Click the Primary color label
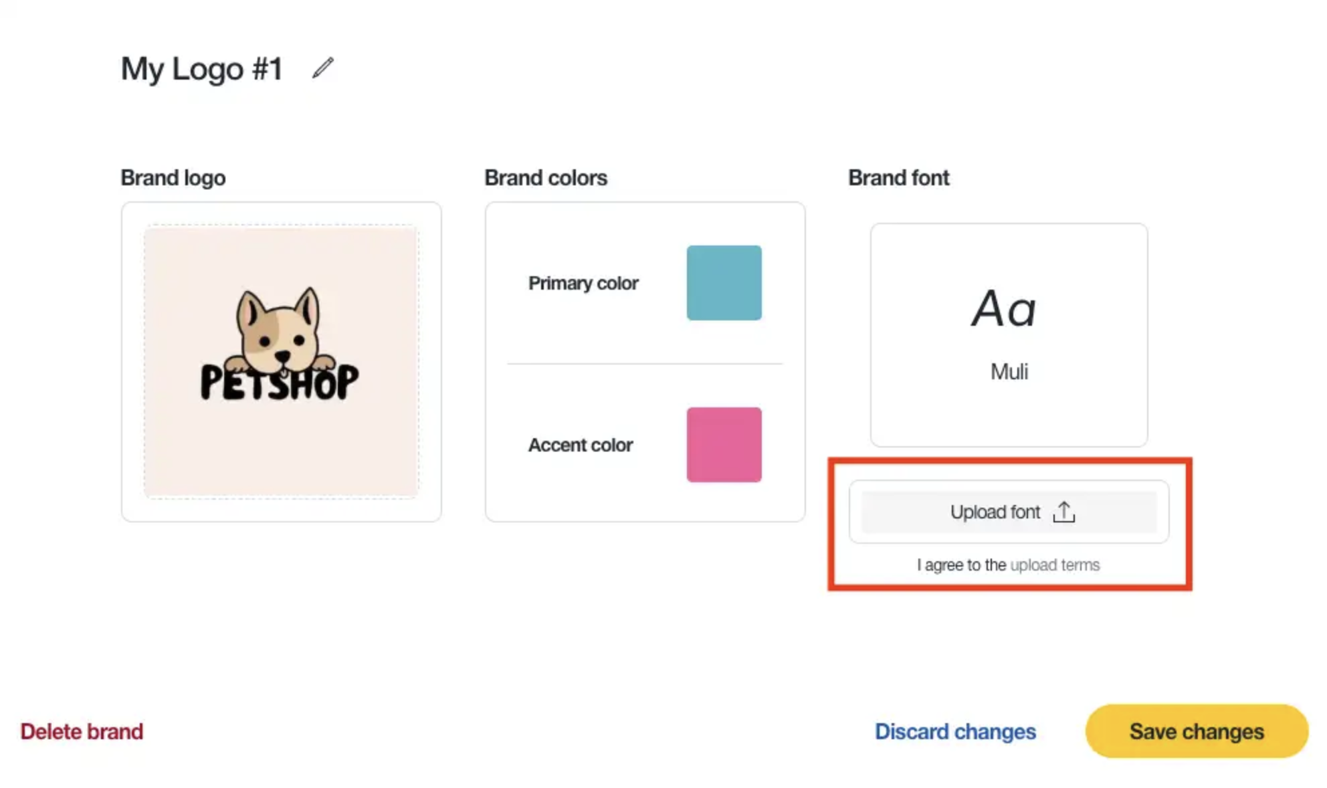 pyautogui.click(x=583, y=283)
